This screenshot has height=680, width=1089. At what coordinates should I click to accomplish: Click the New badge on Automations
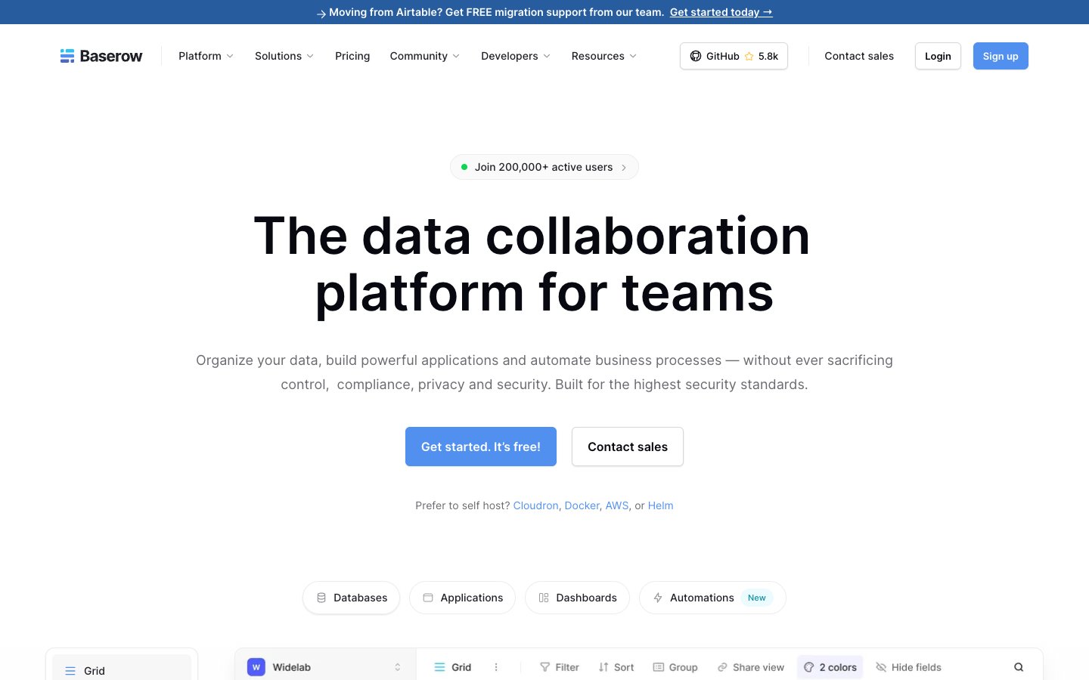click(756, 598)
